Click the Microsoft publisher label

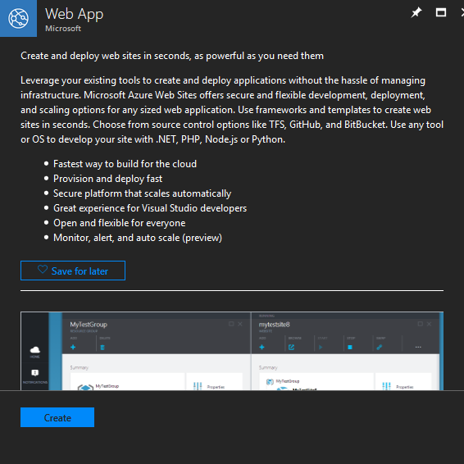click(x=63, y=29)
